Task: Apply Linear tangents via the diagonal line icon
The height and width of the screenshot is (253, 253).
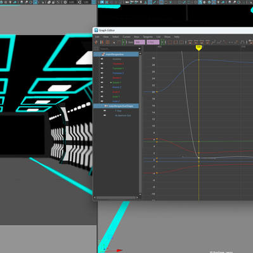Action: tap(225, 42)
